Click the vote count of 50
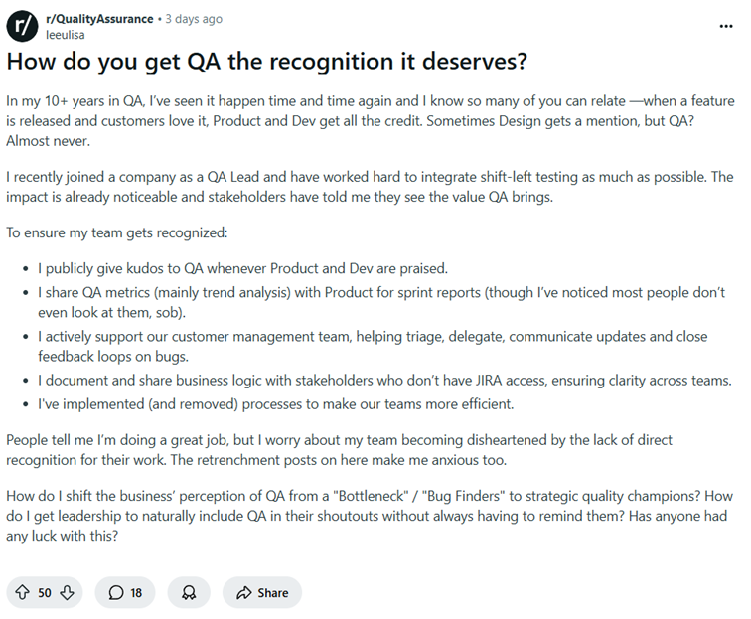751x619 pixels. 45,592
